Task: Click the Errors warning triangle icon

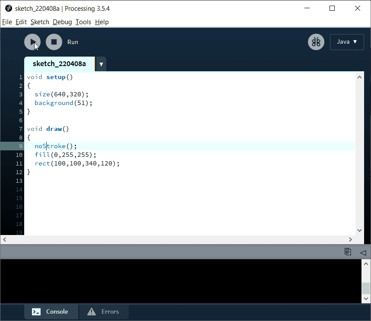Action: (x=92, y=311)
